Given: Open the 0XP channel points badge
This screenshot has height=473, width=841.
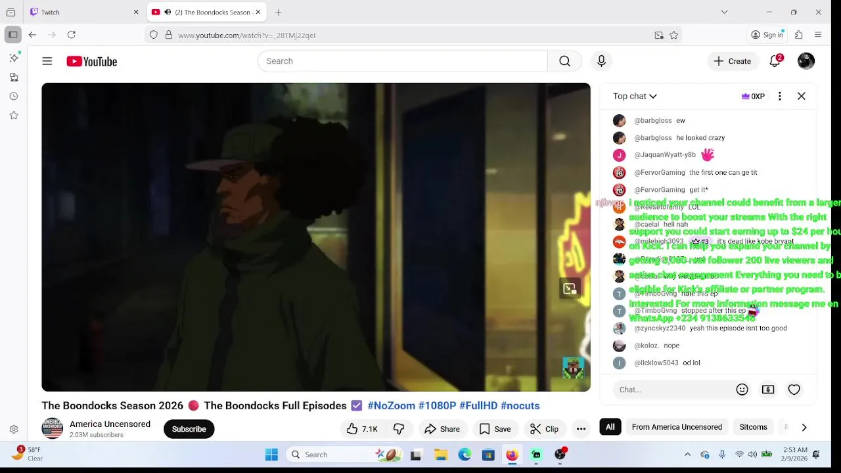Looking at the screenshot, I should click(753, 96).
